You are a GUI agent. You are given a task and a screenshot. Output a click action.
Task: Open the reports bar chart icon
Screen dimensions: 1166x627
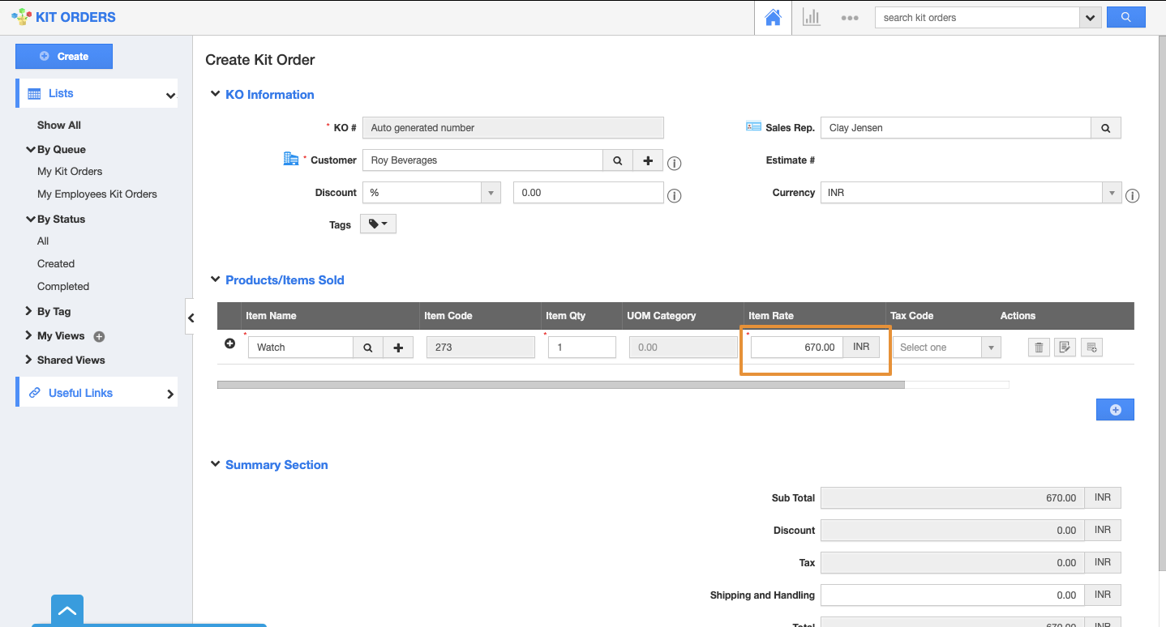(811, 17)
